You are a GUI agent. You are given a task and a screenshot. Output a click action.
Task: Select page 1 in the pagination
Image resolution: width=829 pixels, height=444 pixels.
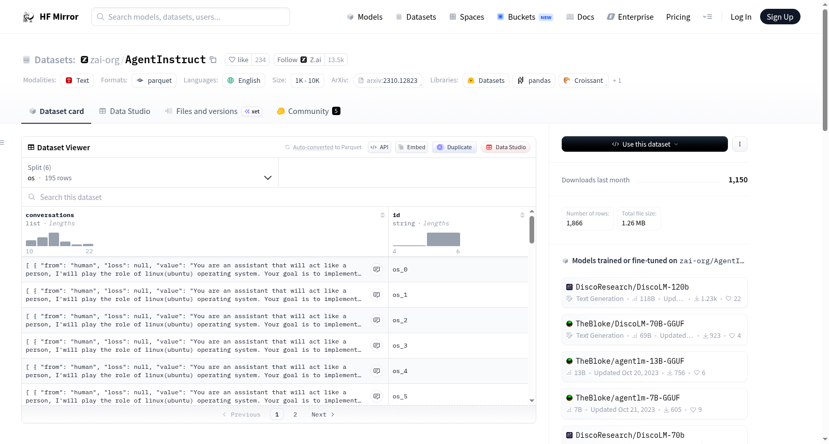pyautogui.click(x=277, y=414)
